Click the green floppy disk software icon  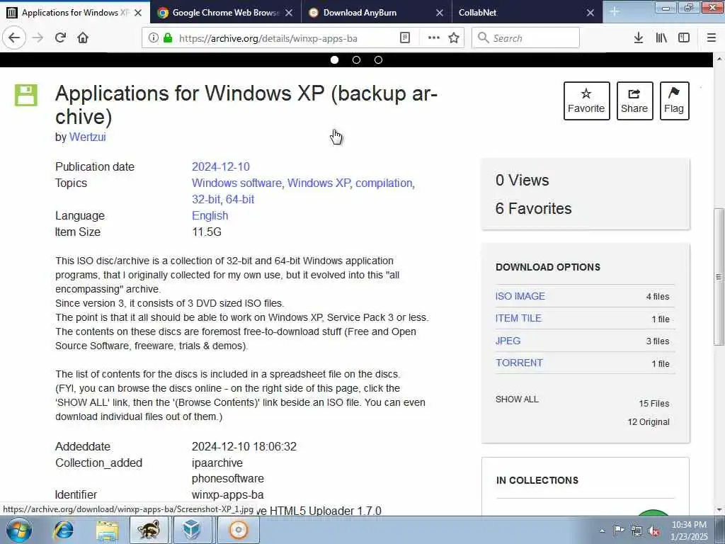[x=26, y=96]
